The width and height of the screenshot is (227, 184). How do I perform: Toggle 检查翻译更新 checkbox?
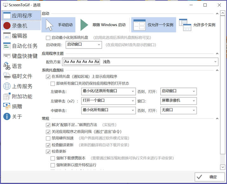tap(48, 145)
